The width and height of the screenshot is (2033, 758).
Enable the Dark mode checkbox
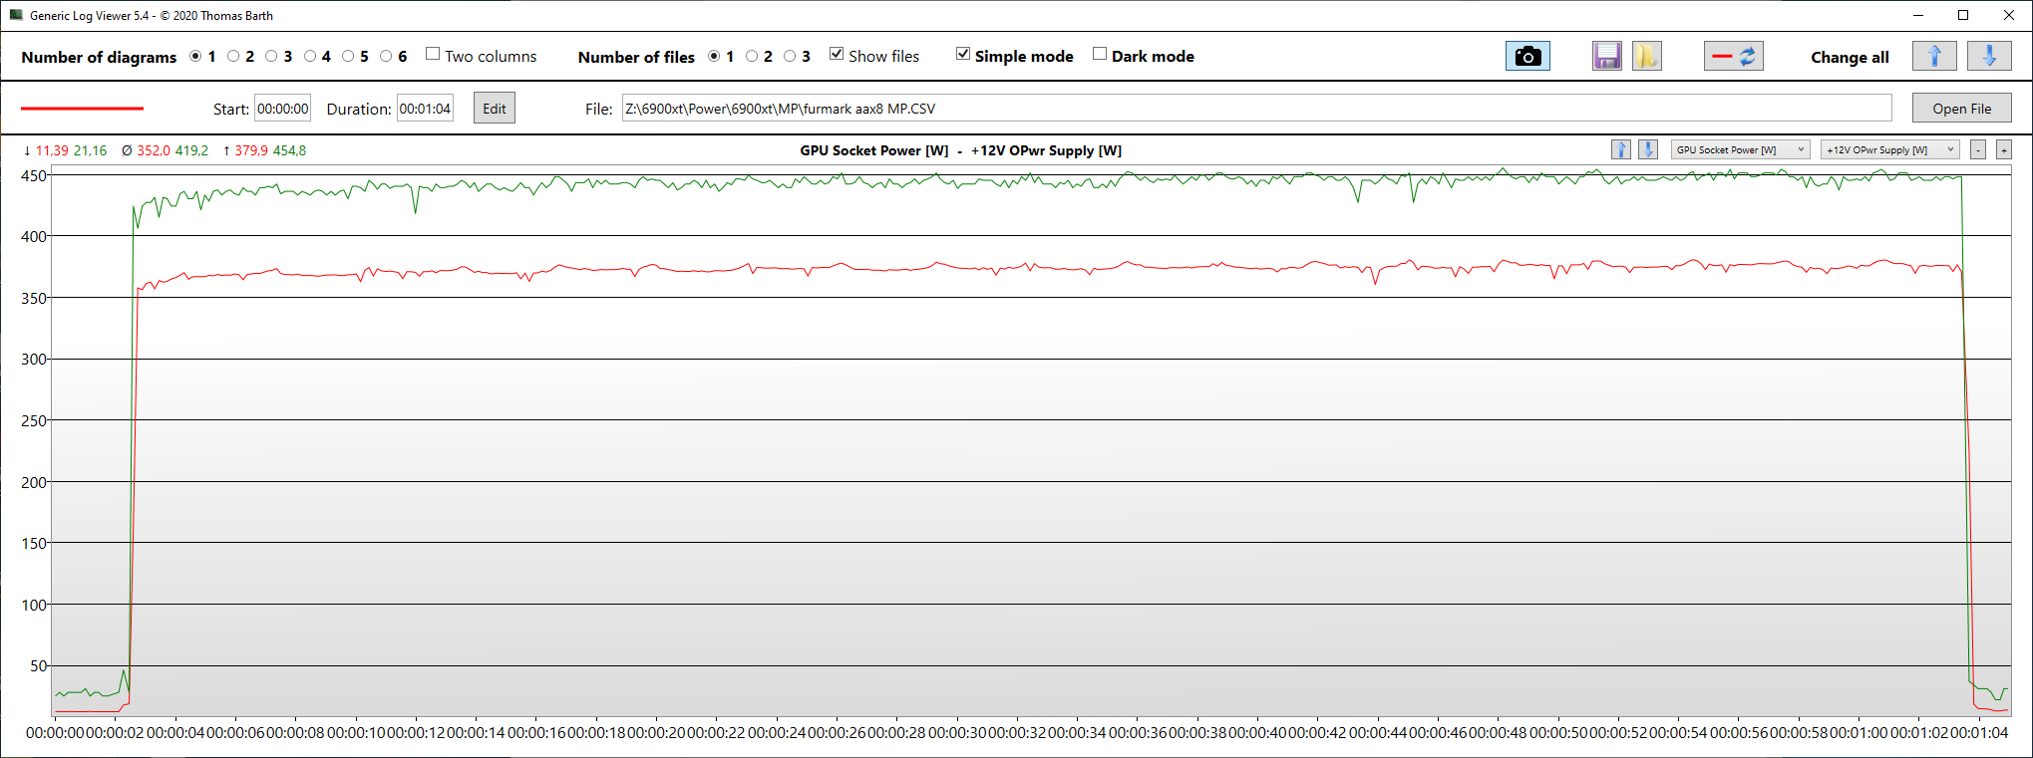[x=1100, y=54]
